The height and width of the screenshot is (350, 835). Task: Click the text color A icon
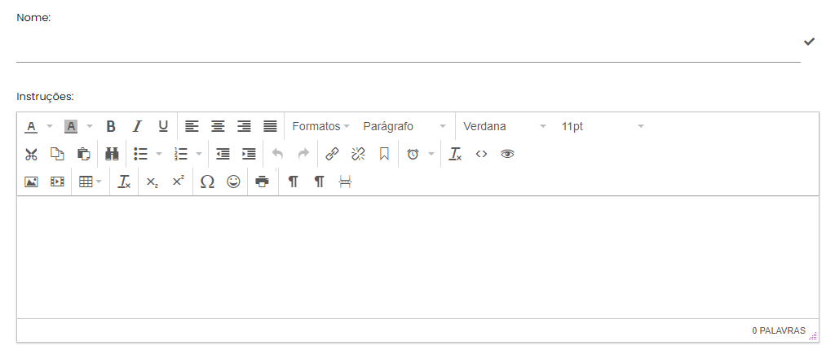[32, 127]
